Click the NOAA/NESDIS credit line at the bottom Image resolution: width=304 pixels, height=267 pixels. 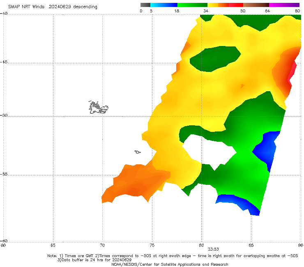tap(170, 264)
